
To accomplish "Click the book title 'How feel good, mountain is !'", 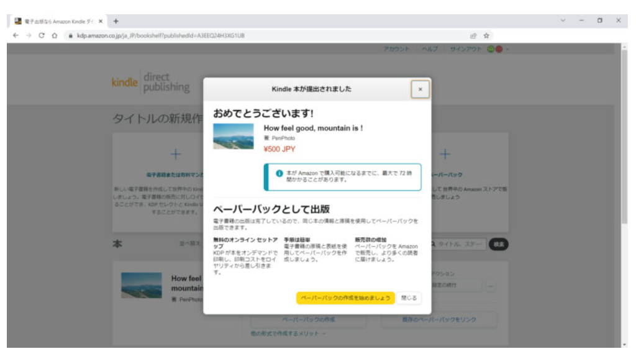I will [313, 128].
